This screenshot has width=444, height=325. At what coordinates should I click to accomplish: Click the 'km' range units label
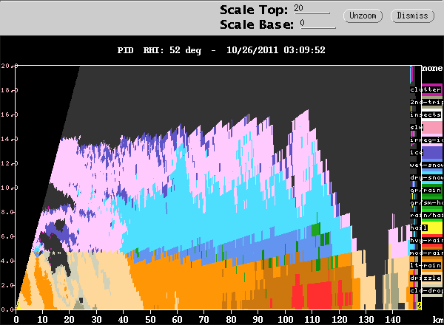point(437,320)
